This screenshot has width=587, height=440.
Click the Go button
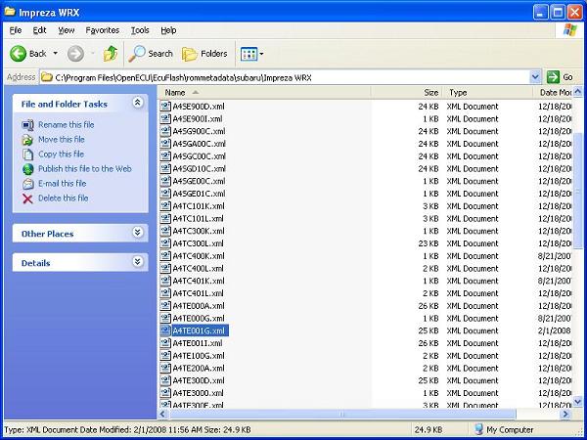coord(561,77)
